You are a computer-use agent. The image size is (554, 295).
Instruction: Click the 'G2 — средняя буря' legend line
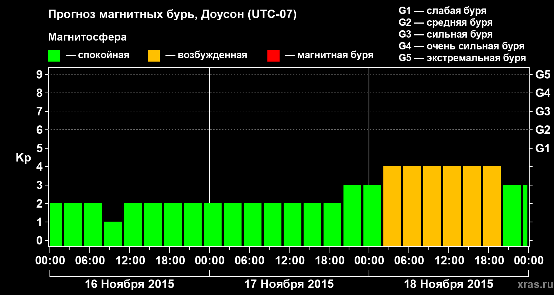coord(446,22)
